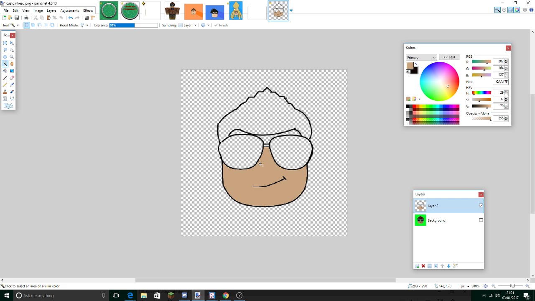Set selection mode to Add (union)
The width and height of the screenshot is (535, 301).
coord(33,25)
